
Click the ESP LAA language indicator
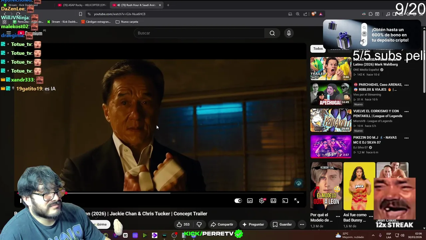(x=389, y=235)
